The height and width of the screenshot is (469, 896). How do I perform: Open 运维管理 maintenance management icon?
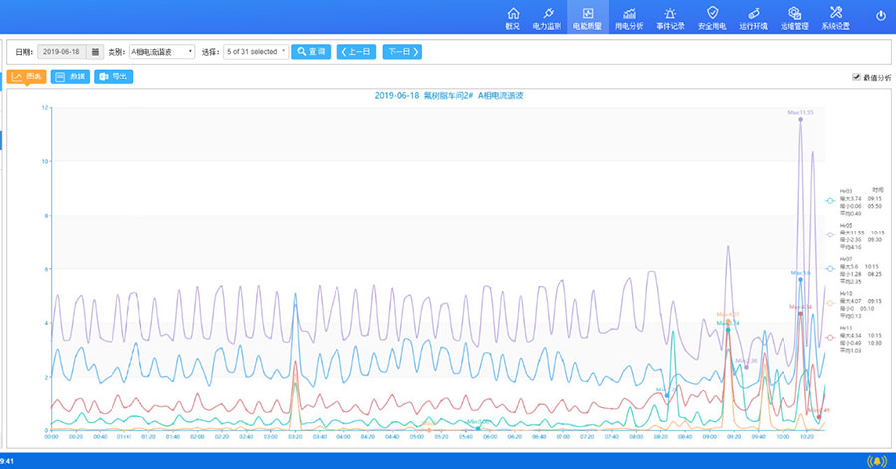(x=794, y=15)
